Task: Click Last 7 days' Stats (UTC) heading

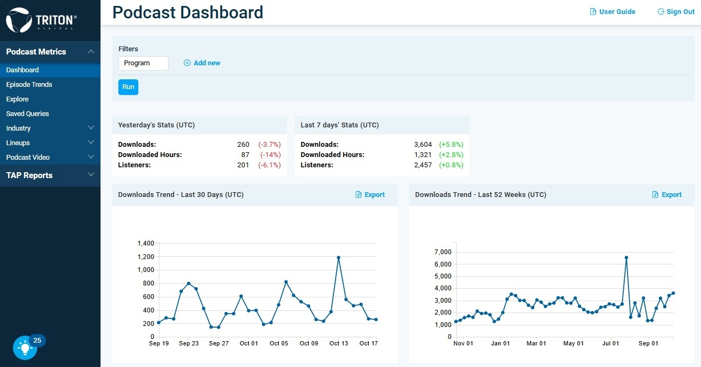Action: coord(340,125)
